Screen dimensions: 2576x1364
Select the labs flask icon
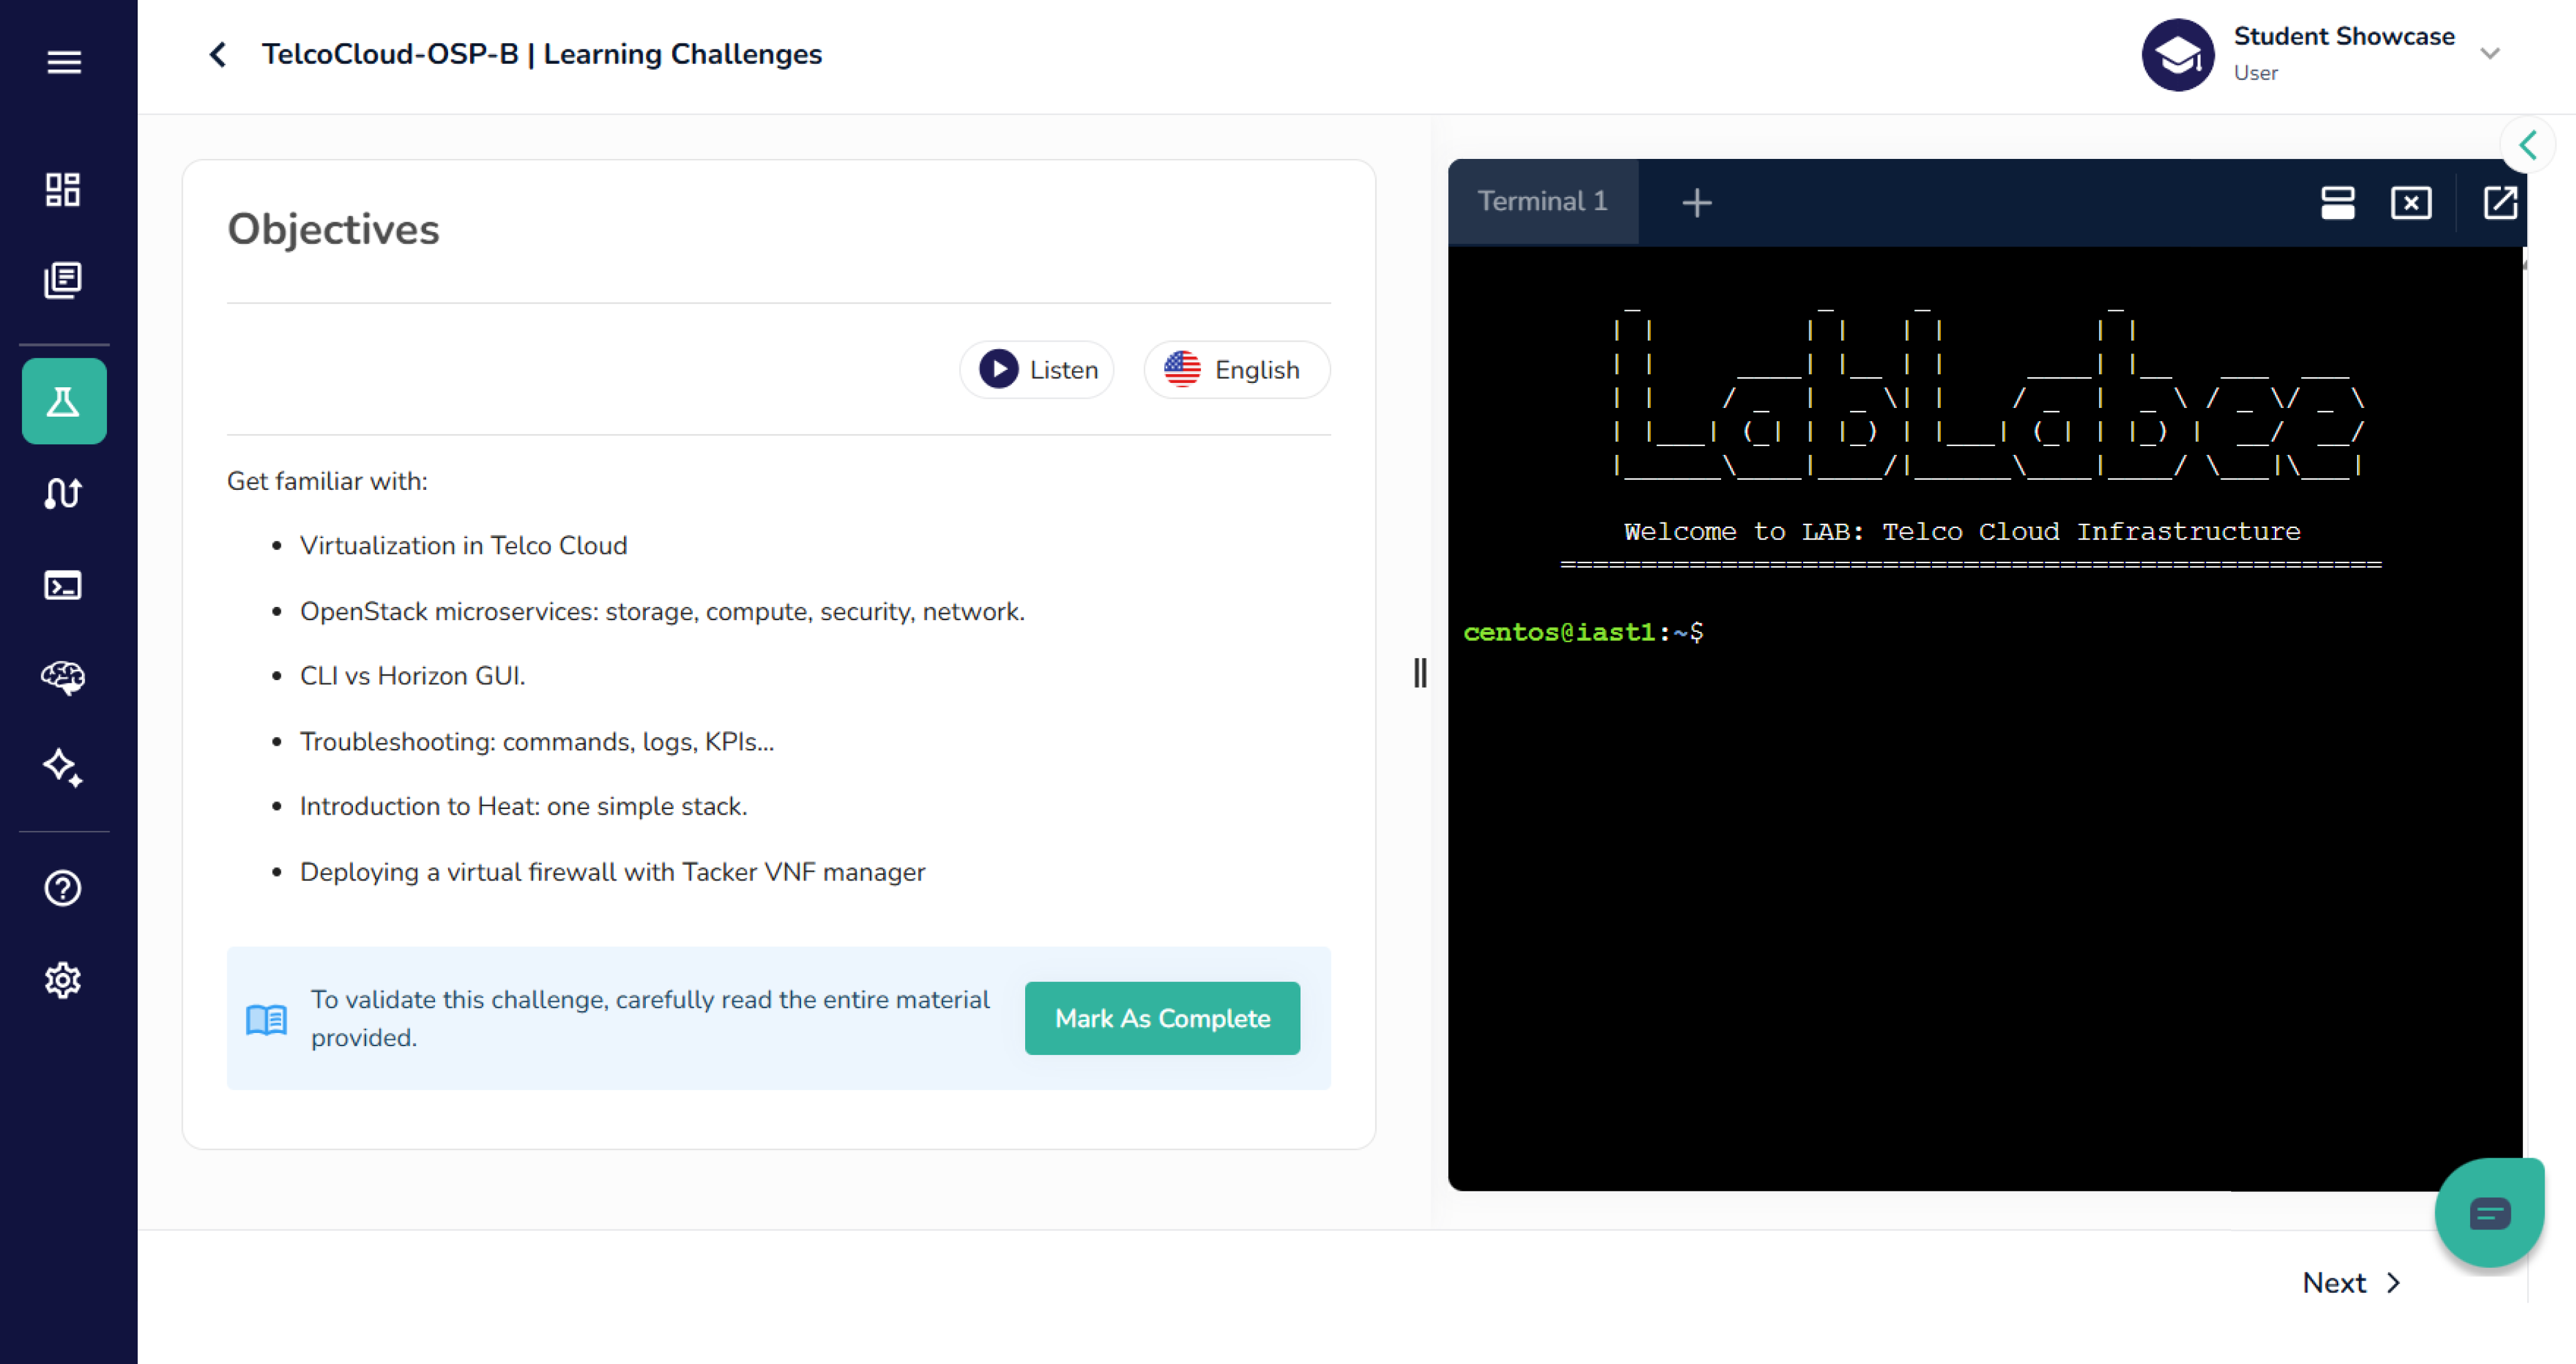[64, 401]
